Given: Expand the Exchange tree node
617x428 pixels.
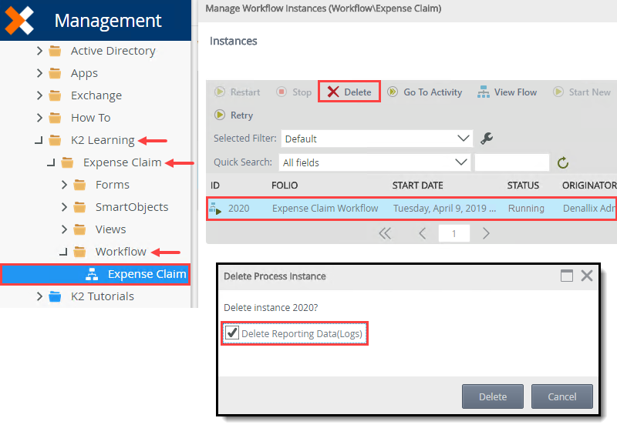Looking at the screenshot, I should pos(39,95).
